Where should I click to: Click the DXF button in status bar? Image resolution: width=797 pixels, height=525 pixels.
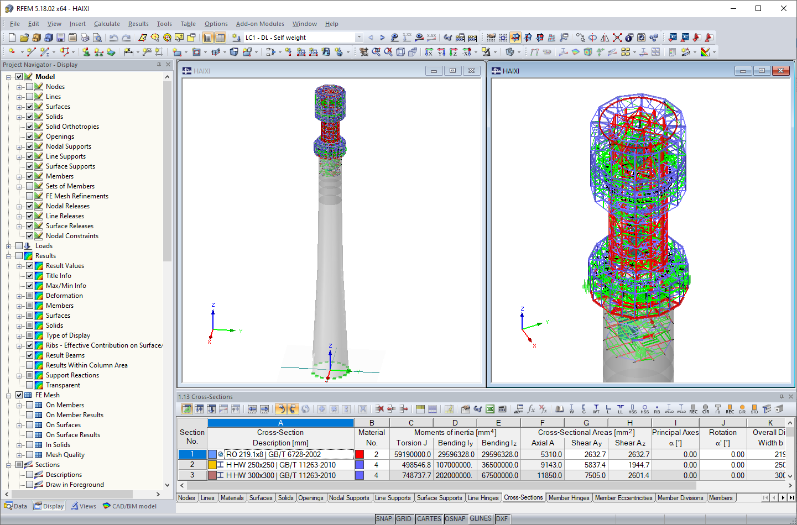tap(502, 518)
